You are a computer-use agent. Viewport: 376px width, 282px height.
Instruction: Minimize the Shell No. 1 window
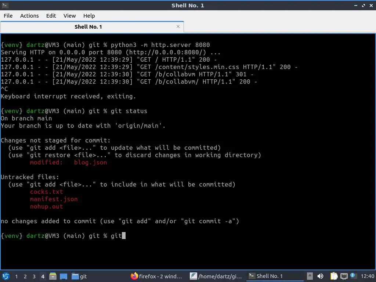[x=355, y=5]
